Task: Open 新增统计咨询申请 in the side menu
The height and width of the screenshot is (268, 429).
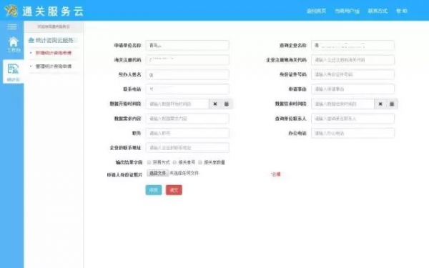Action: tap(54, 53)
